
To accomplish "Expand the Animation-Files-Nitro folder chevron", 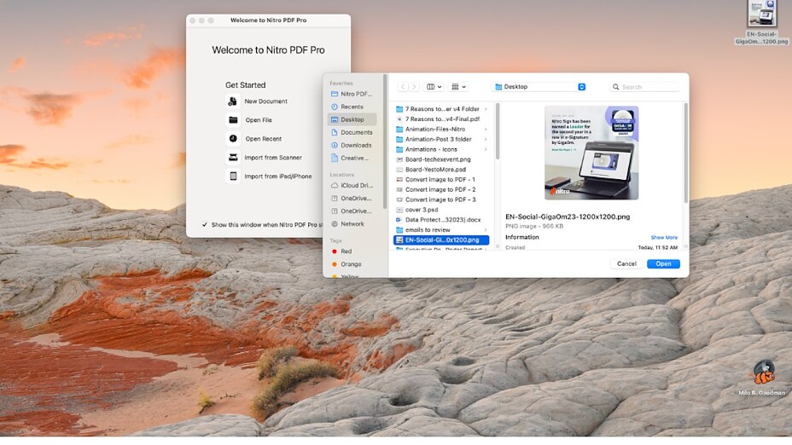I will 486,130.
